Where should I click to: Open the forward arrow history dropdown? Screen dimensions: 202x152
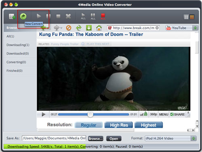point(61,28)
